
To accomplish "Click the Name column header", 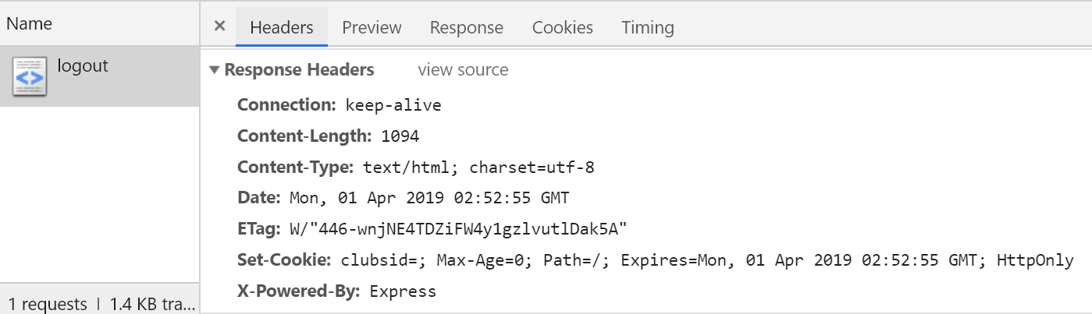I will (30, 23).
